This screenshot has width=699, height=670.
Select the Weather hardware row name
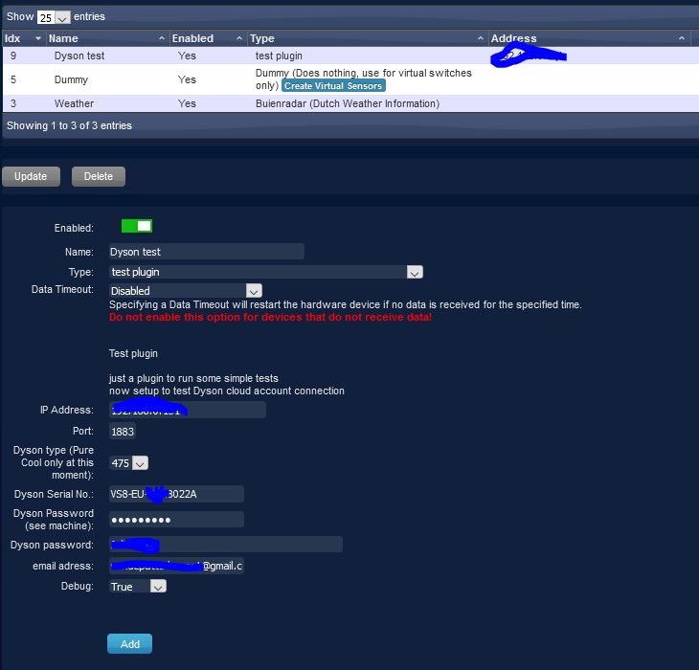[x=74, y=103]
